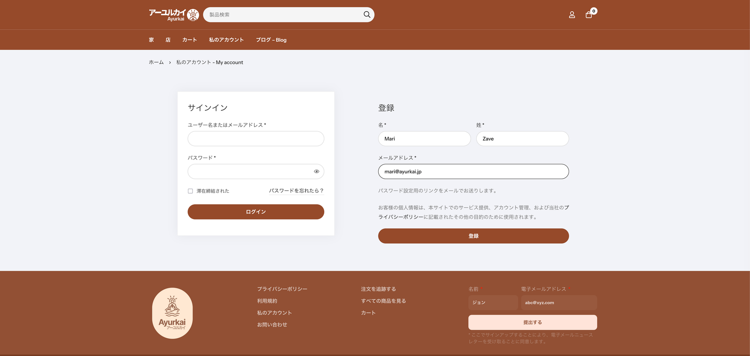Open the ブログ – Blog menu item
Screen dimensions: 750x356
click(271, 40)
